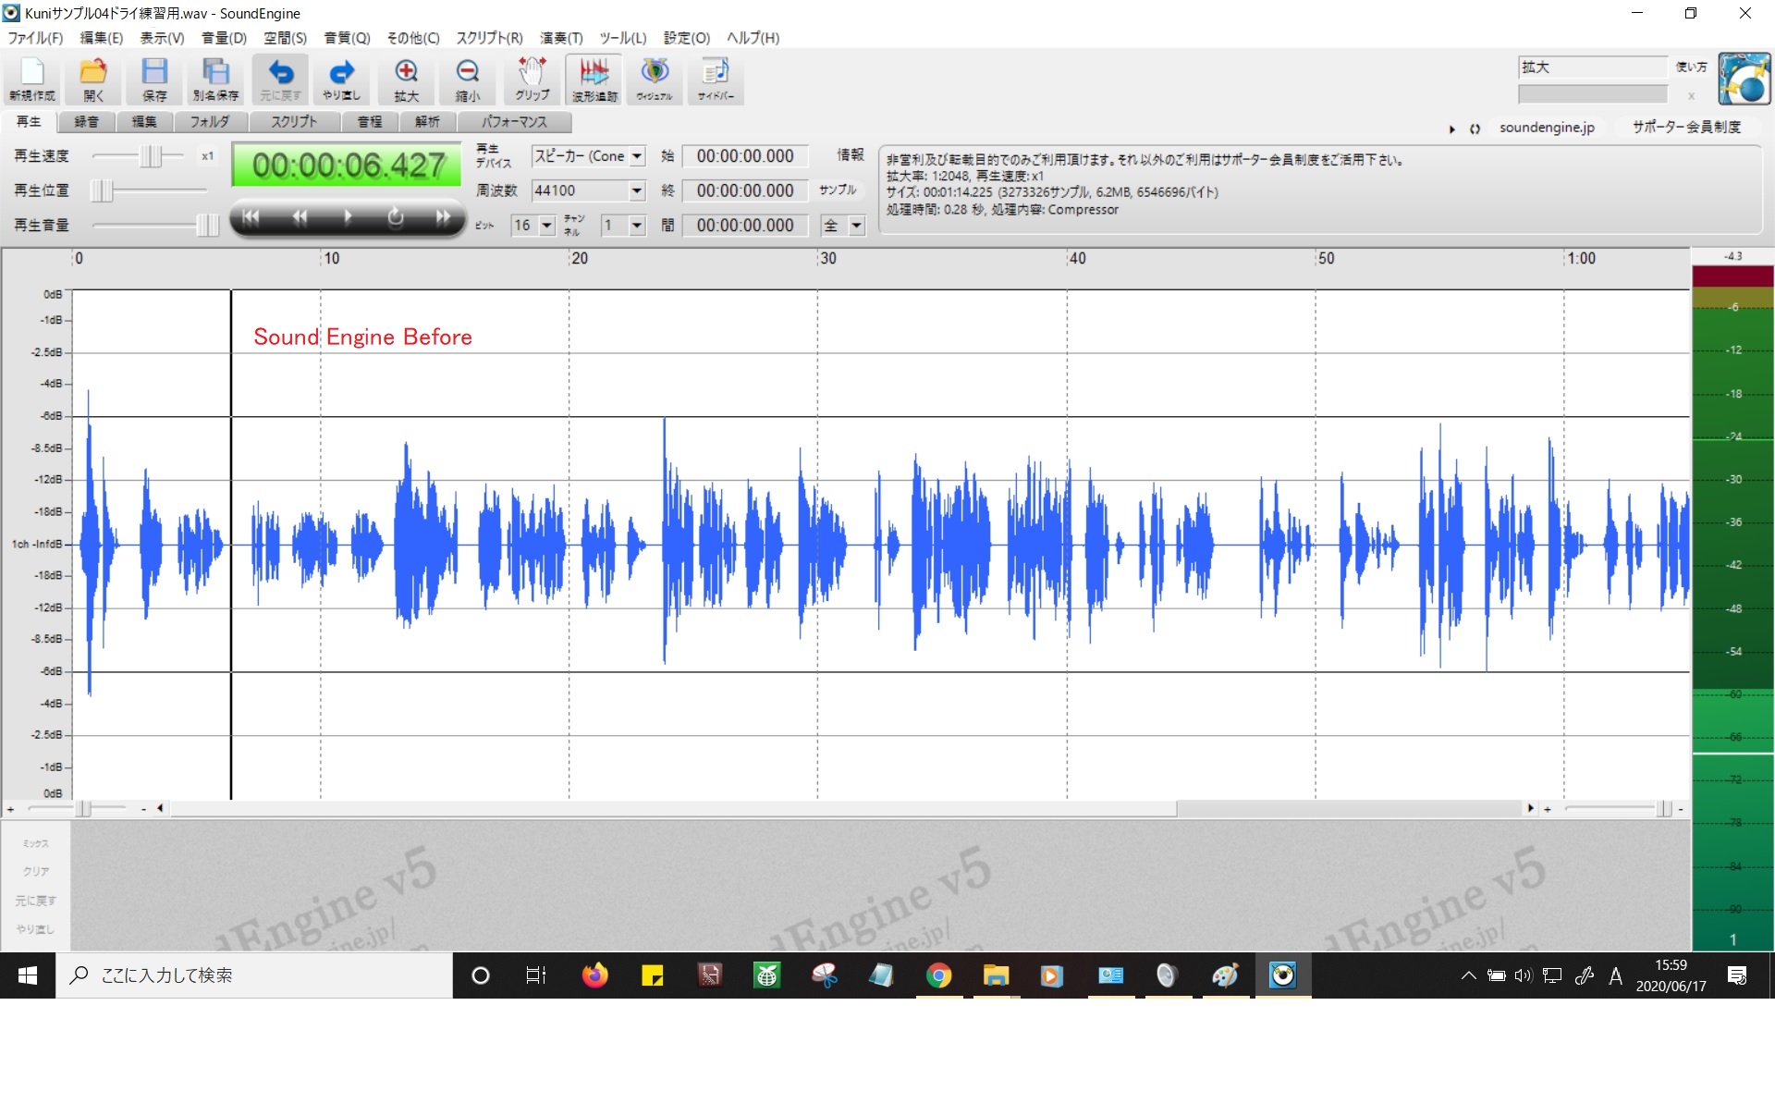This screenshot has height=1116, width=1775.
Task: Click the SoundEngine globe logo icon
Action: click(x=1744, y=79)
